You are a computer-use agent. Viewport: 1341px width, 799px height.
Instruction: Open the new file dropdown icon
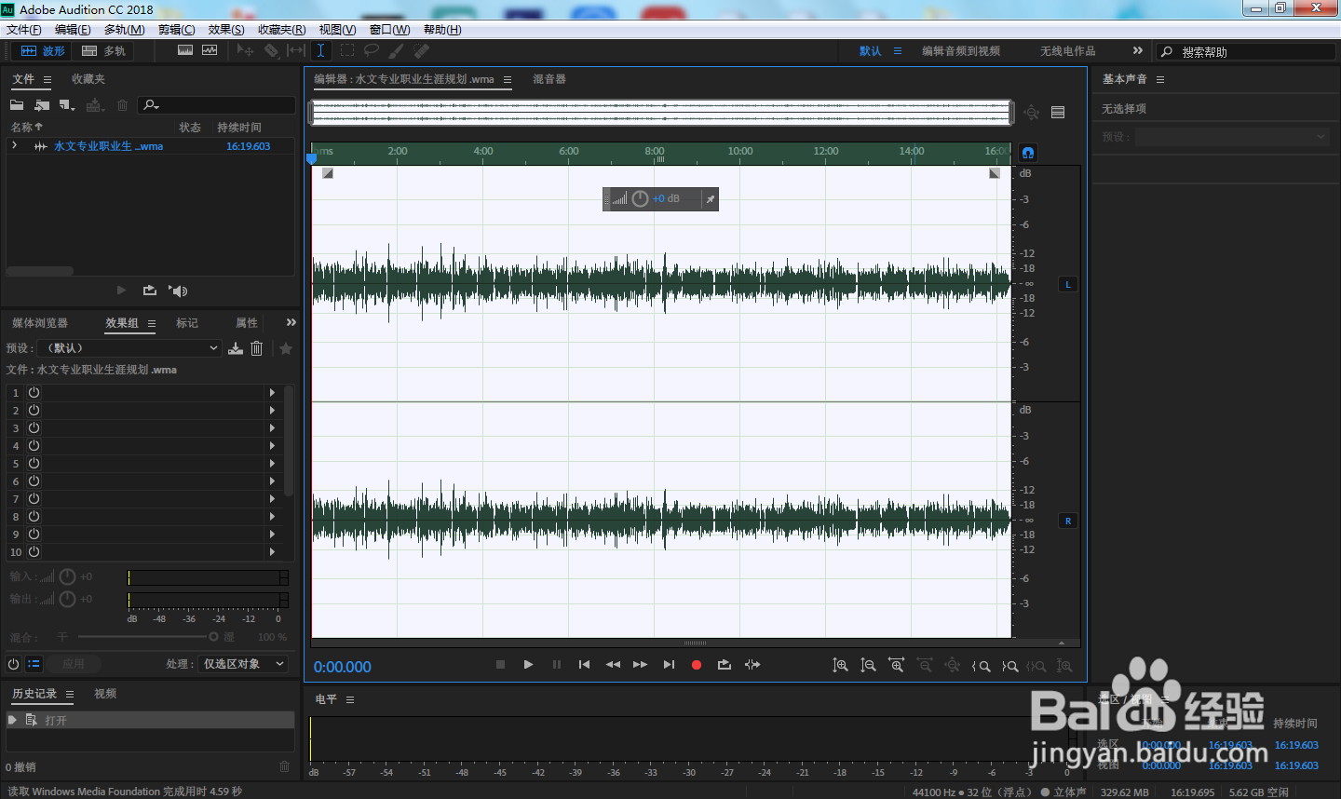(67, 105)
